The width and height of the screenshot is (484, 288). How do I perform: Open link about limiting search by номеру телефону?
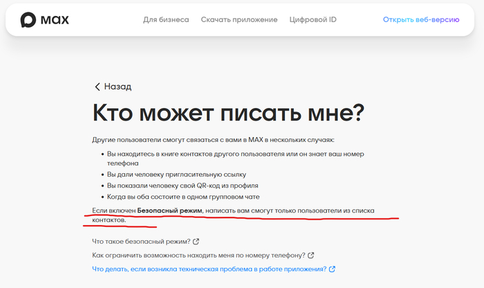(198, 255)
